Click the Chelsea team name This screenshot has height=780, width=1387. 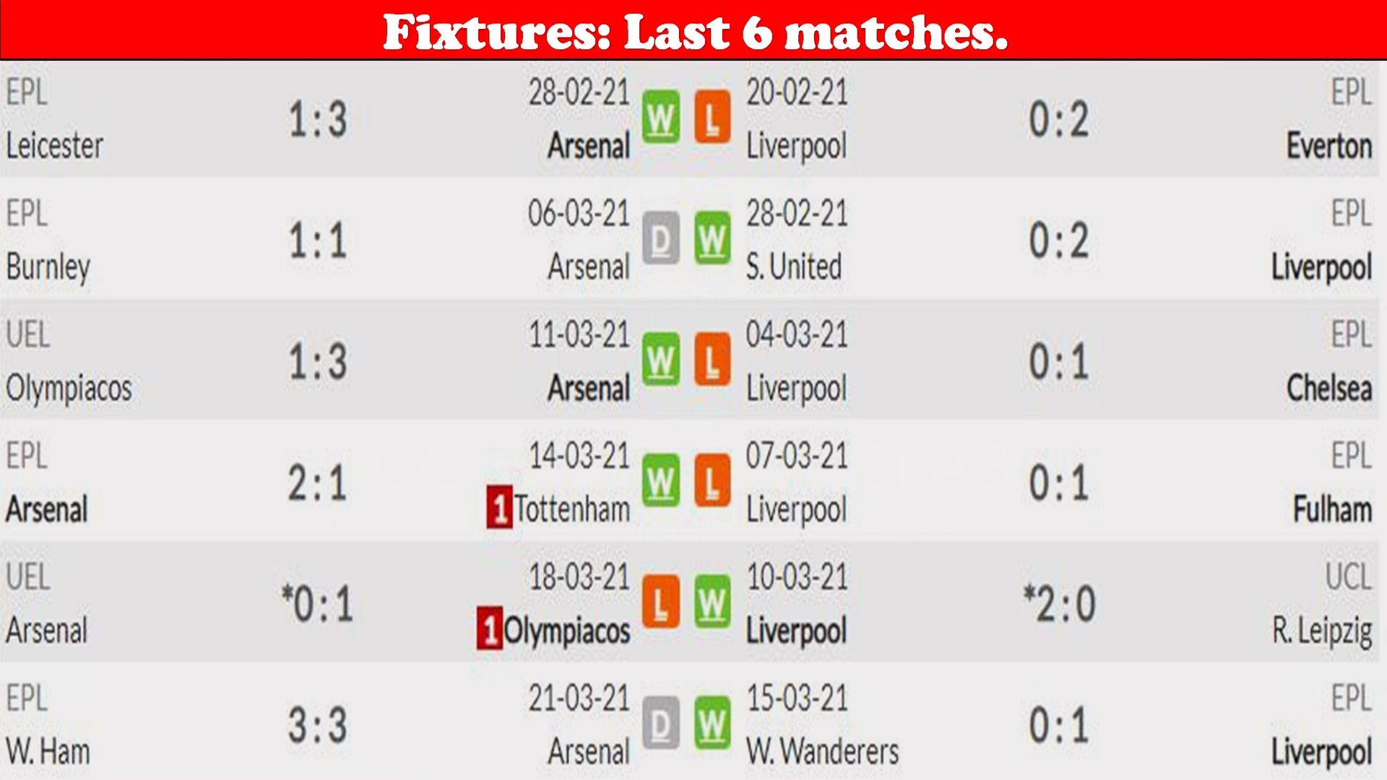(x=1329, y=388)
